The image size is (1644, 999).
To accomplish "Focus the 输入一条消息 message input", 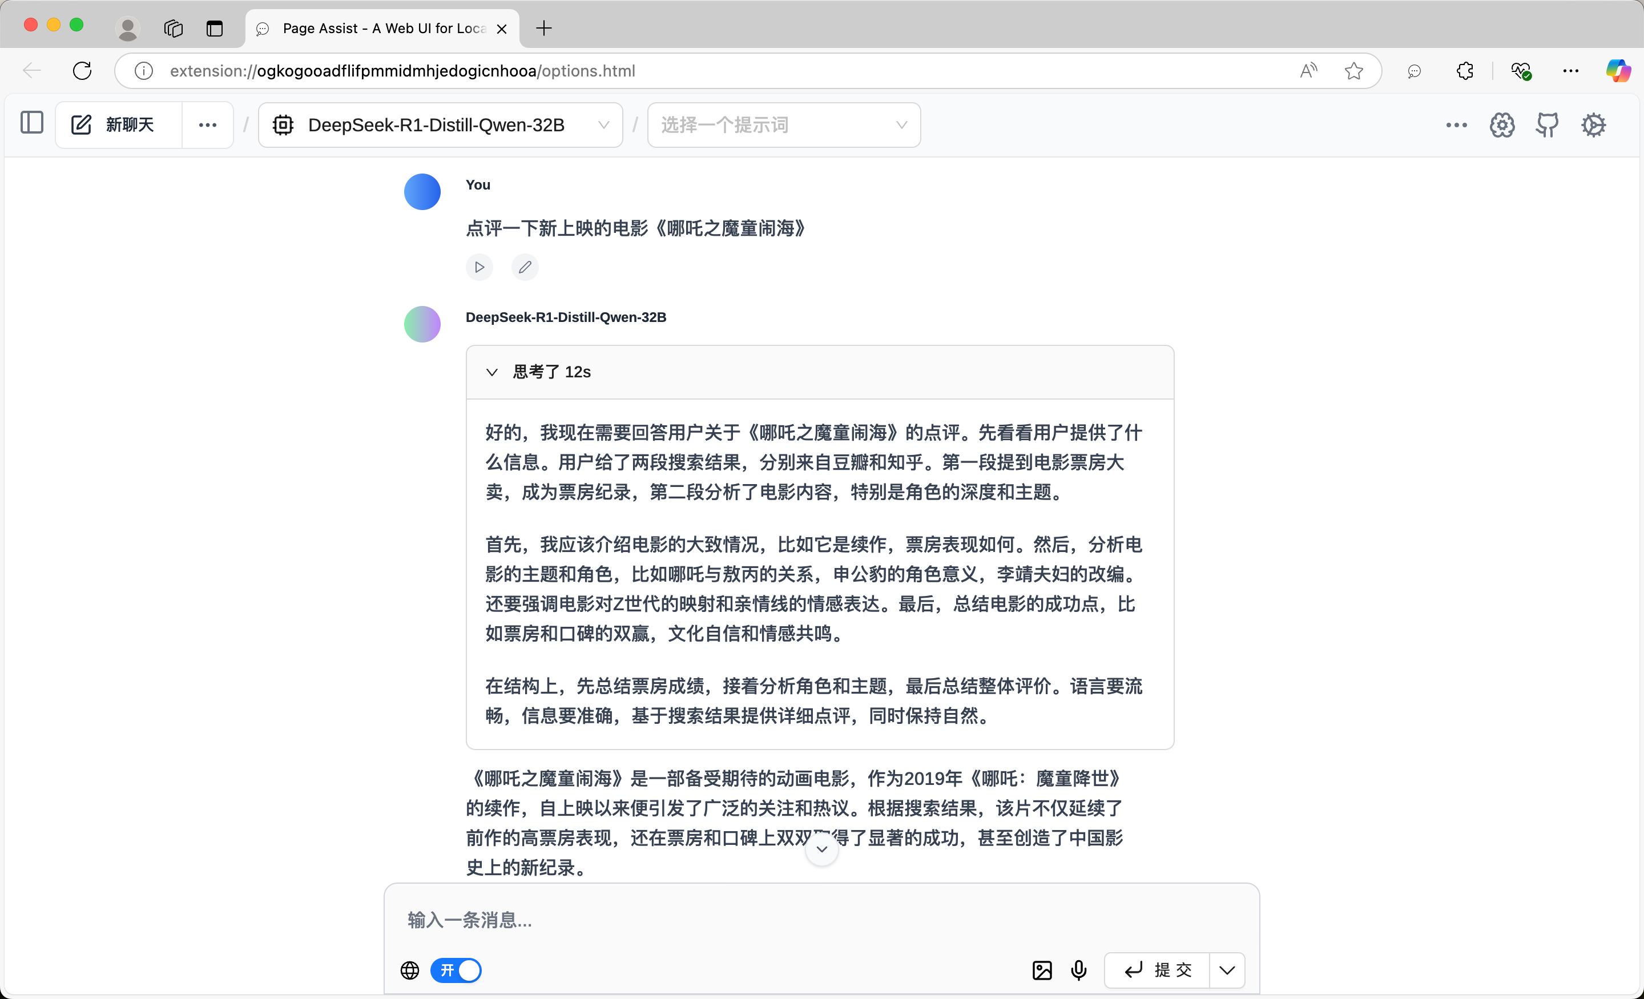I will 822,920.
